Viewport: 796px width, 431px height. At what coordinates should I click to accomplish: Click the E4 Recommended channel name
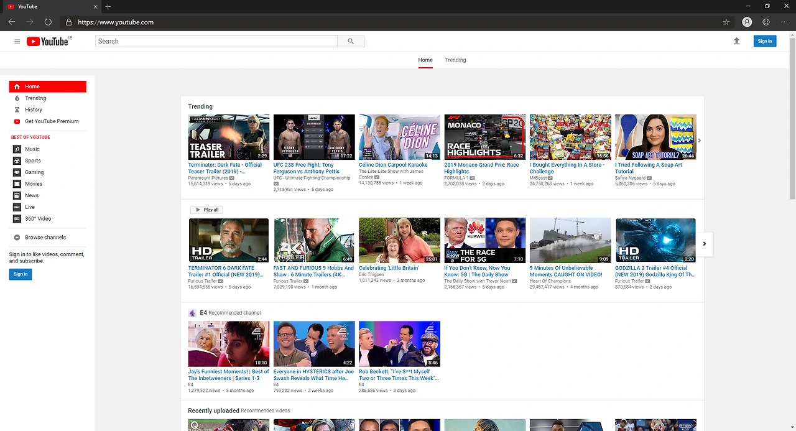click(x=203, y=313)
